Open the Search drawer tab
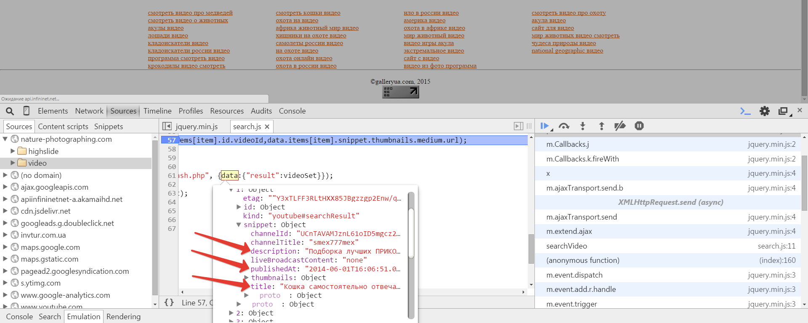 tap(50, 317)
